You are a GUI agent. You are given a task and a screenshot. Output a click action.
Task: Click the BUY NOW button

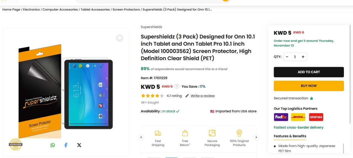click(309, 86)
